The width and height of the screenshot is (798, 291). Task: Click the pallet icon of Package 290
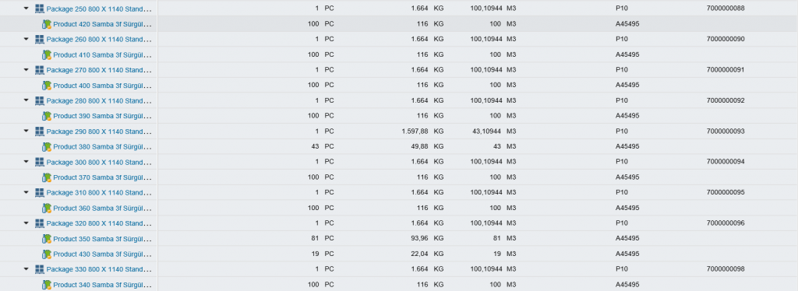tap(39, 131)
